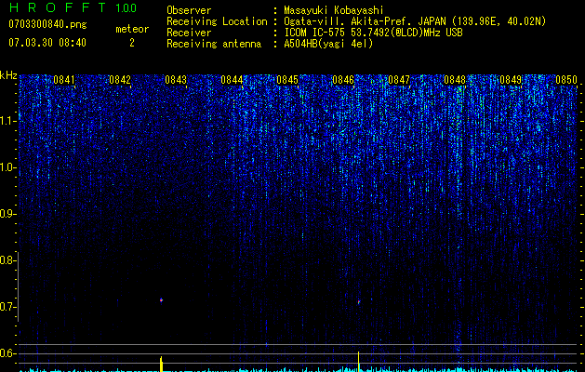Screen dimensions: 585x372
Task: Click the kHz axis unit label
Action: (8, 75)
